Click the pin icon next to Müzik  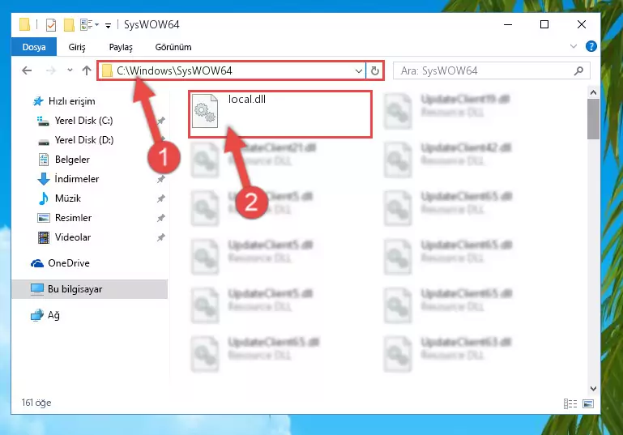160,198
